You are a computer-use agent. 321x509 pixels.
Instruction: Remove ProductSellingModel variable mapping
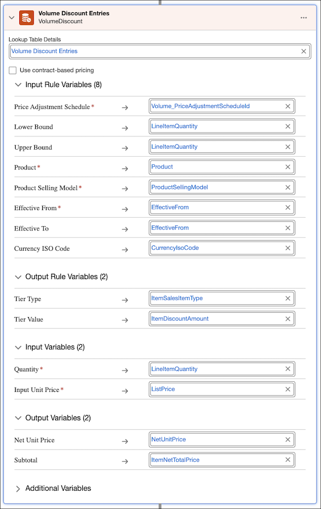[288, 187]
